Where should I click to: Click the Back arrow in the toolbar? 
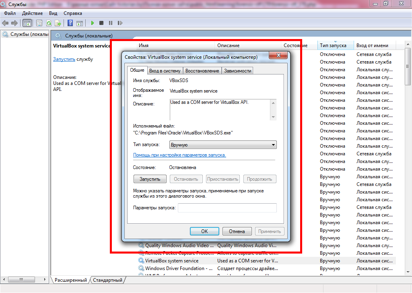[6, 23]
